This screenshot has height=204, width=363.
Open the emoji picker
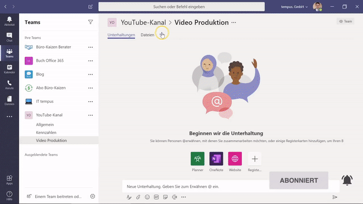pyautogui.click(x=147, y=197)
